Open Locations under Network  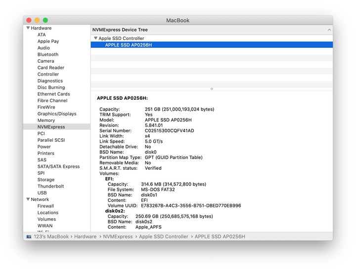click(x=48, y=213)
